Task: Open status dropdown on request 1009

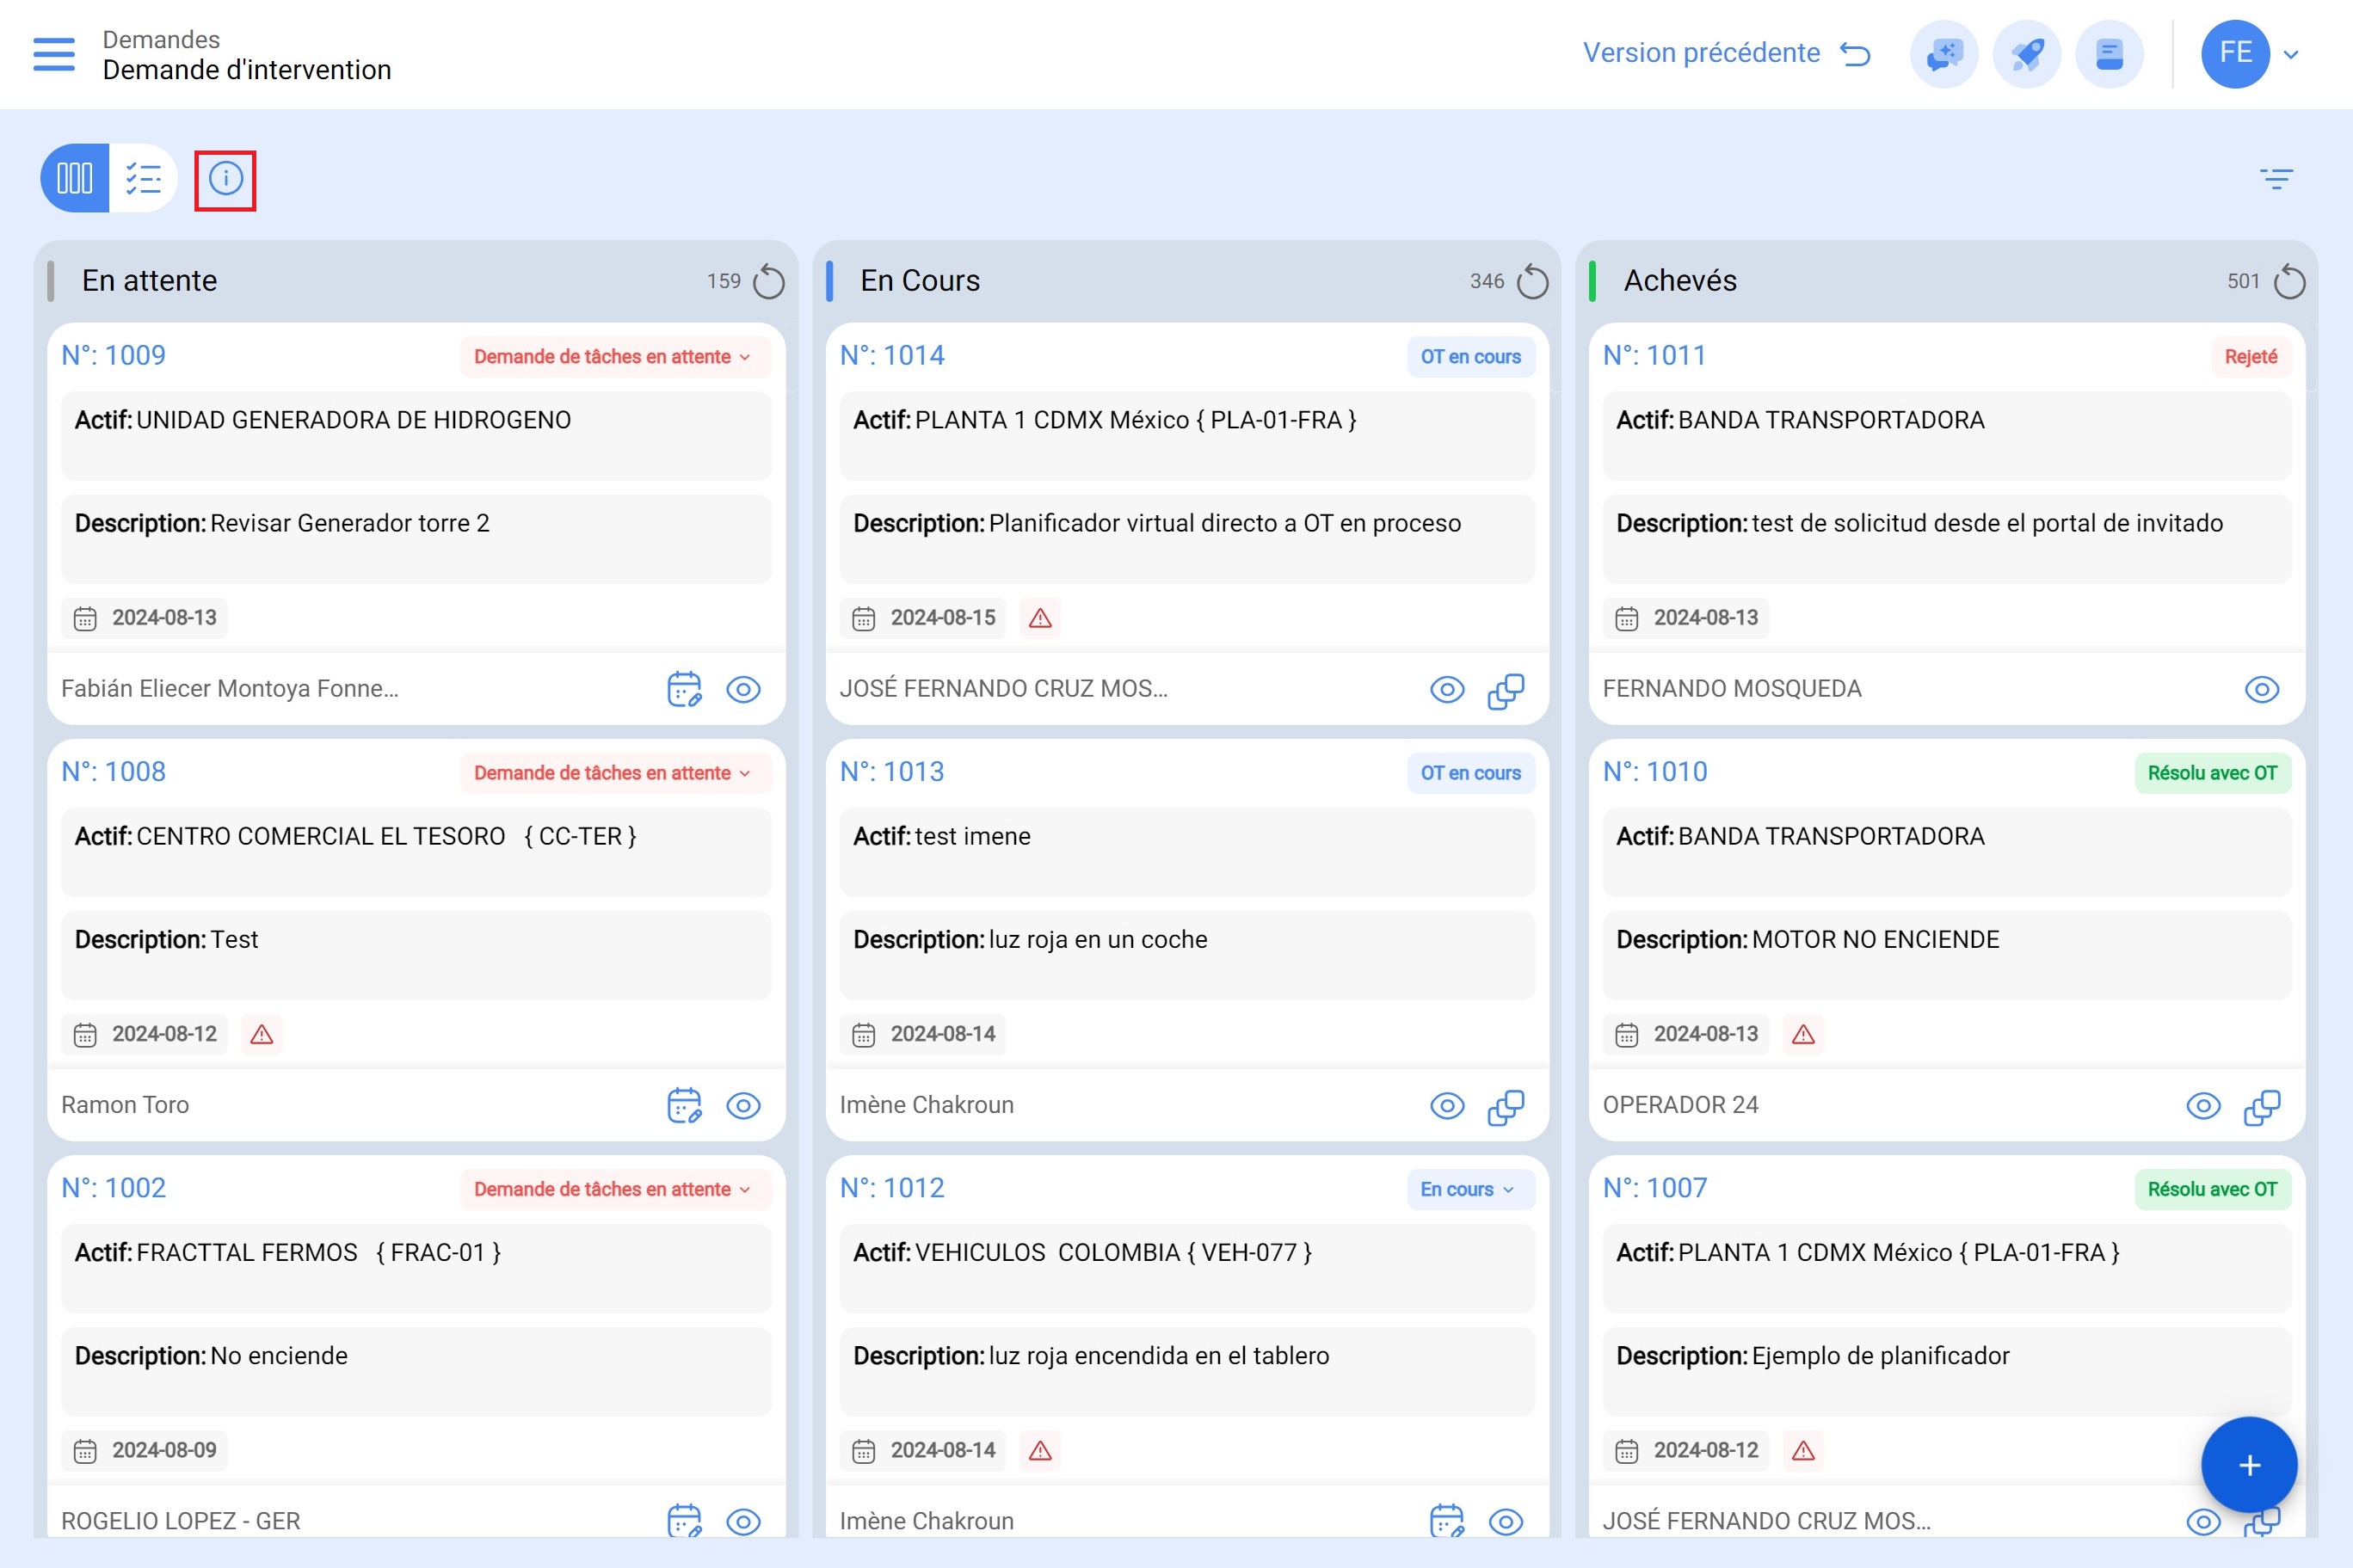Action: point(614,357)
